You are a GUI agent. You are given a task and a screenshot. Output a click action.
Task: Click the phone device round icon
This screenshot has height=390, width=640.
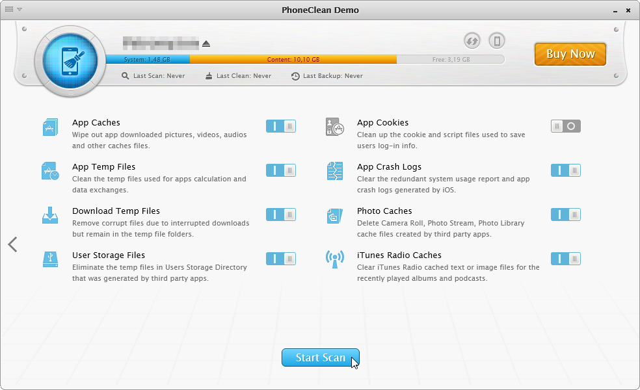[497, 41]
